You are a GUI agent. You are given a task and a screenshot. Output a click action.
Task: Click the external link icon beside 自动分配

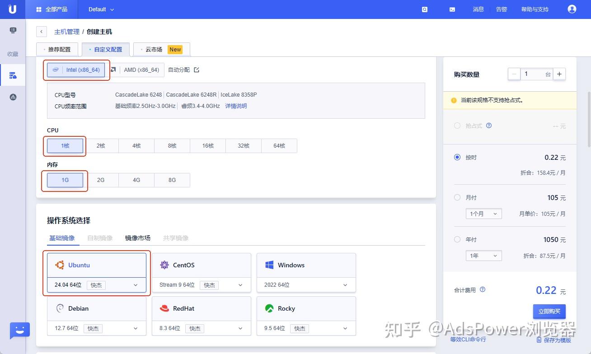tap(196, 70)
